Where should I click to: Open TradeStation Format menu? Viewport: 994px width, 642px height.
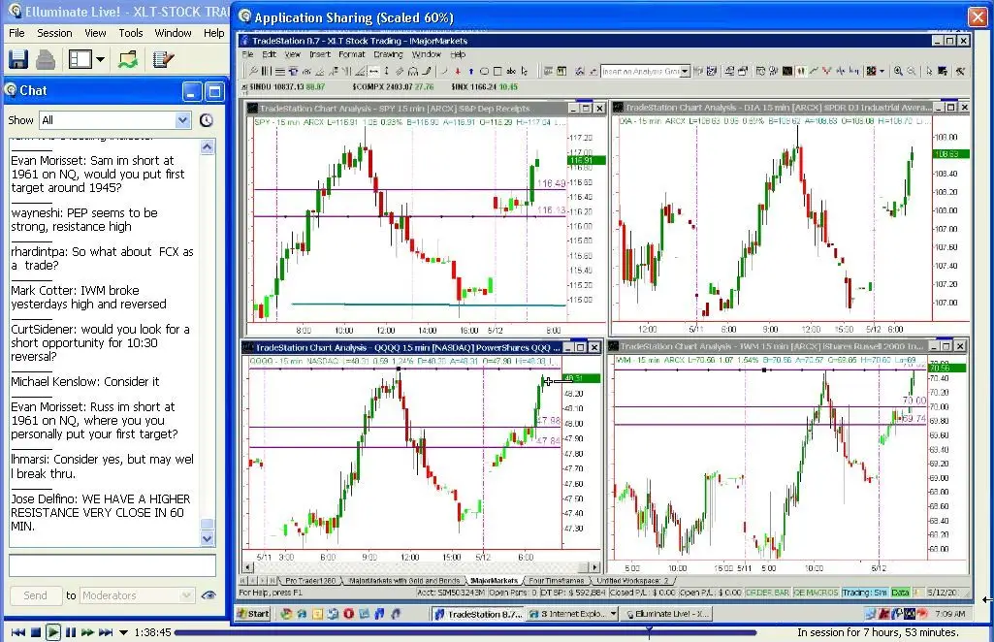tap(352, 54)
